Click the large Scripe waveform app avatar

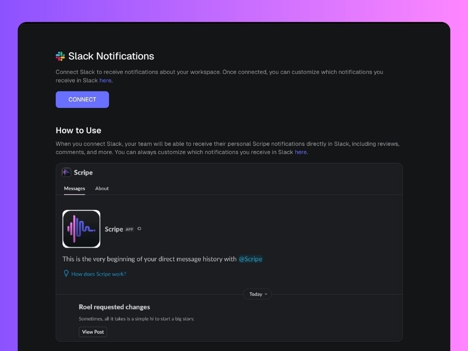(x=81, y=229)
